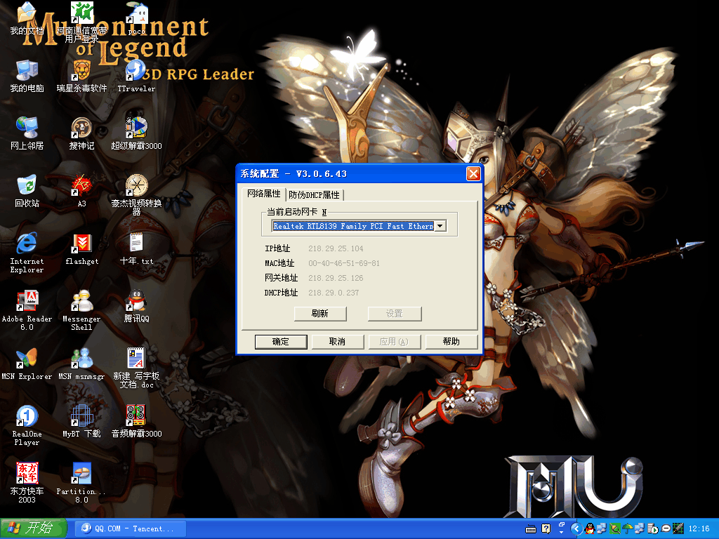The width and height of the screenshot is (719, 539).
Task: Click the green plug tray icon
Action: [615, 529]
